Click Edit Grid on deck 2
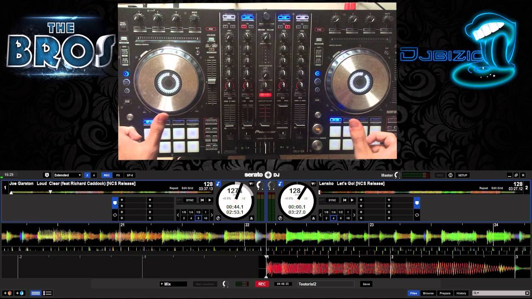532x299 pixels. pos(497,188)
